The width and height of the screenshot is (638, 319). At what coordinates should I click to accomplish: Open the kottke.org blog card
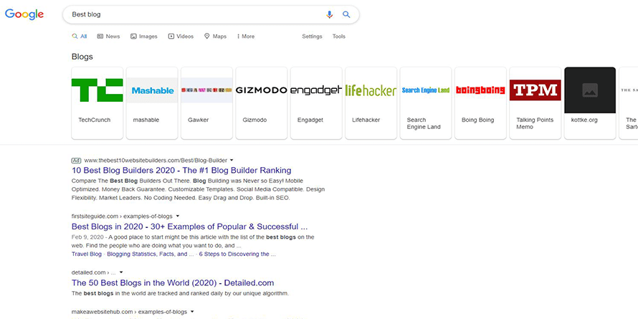[x=589, y=103]
